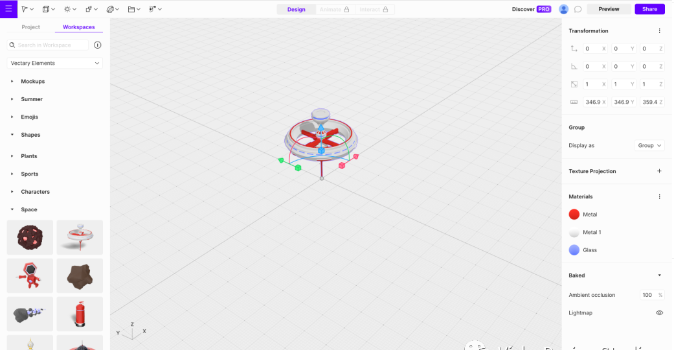This screenshot has width=674, height=350.
Task: Open dropdown arrow beside selection tool
Action: [x=32, y=10]
